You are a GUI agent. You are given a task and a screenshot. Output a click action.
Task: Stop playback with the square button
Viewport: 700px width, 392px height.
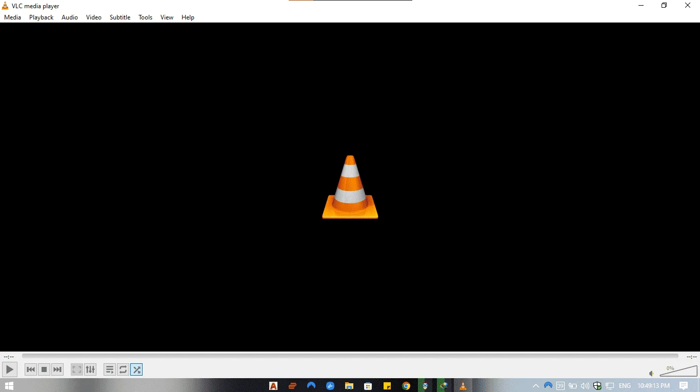44,369
